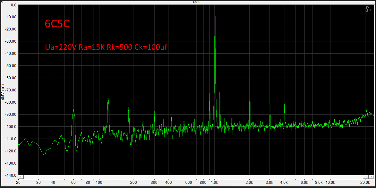The height and width of the screenshot is (188, 376).
Task: Click the 600 frequency axis label
Action: point(189,182)
